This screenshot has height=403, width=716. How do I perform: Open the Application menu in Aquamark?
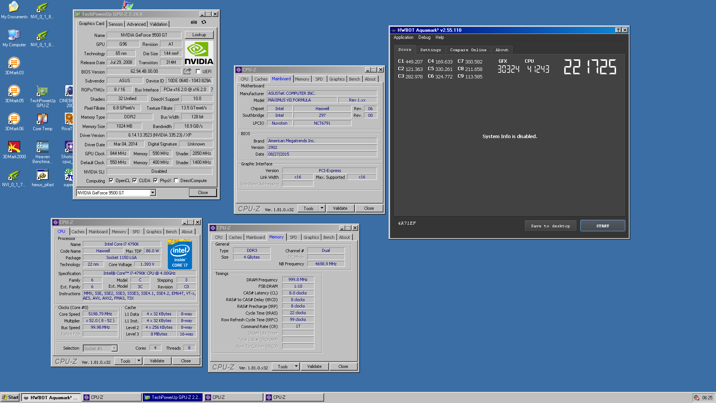coord(403,37)
